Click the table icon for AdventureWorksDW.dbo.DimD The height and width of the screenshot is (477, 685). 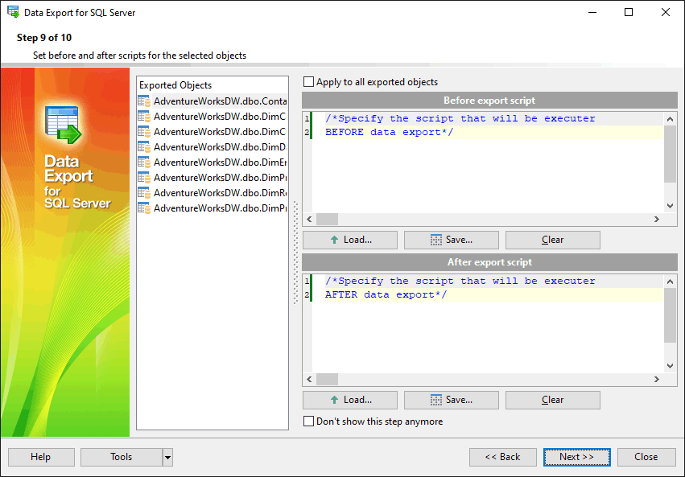tap(144, 147)
